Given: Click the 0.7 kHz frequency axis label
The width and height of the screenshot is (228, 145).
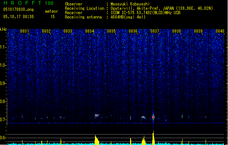Looking at the screenshot, I should tap(3, 120).
